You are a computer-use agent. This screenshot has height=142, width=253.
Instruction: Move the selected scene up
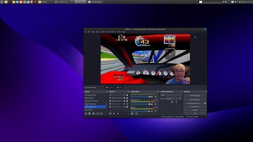[x=98, y=114]
